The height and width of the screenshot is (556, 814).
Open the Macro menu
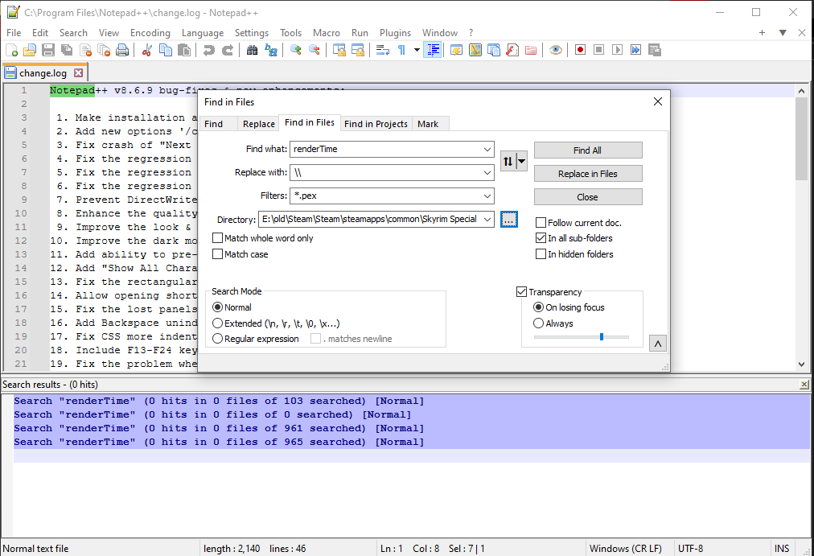326,33
